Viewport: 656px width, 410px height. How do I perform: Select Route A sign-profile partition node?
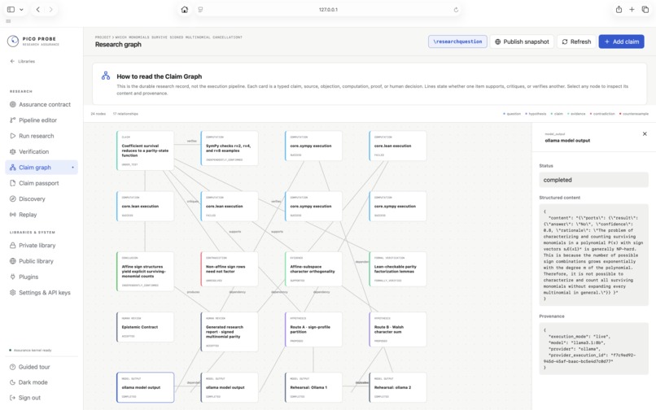(313, 329)
